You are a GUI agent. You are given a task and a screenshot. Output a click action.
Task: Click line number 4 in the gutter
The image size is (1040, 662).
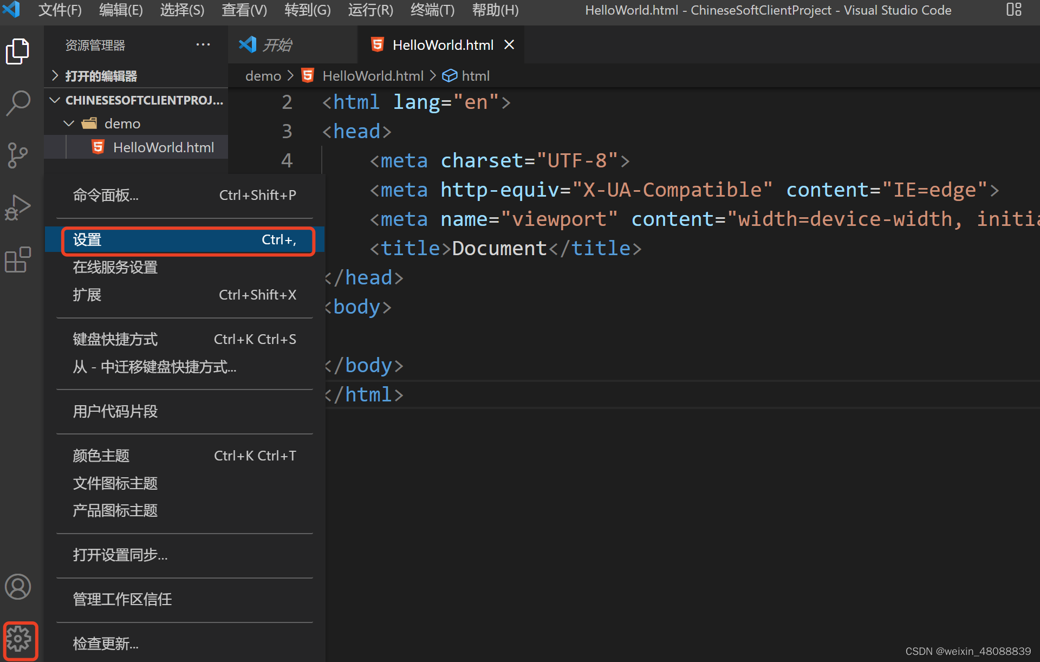click(287, 161)
